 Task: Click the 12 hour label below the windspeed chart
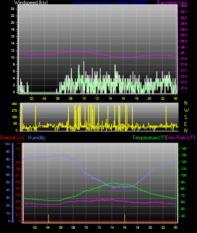point(97,98)
